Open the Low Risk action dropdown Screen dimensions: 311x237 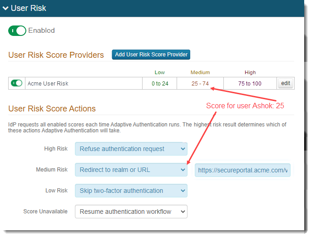(x=131, y=191)
